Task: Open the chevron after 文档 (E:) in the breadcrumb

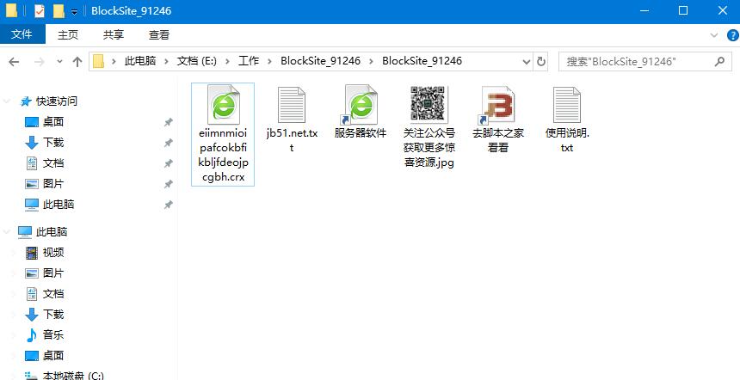Action: (x=227, y=61)
